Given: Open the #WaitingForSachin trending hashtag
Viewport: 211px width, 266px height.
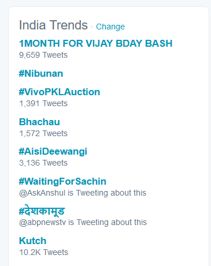Looking at the screenshot, I should pyautogui.click(x=62, y=181).
